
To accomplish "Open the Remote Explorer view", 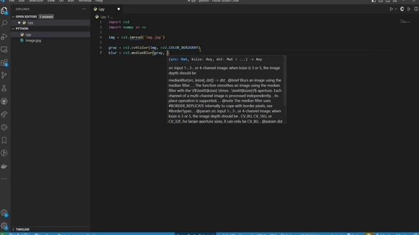I will click(5, 50).
